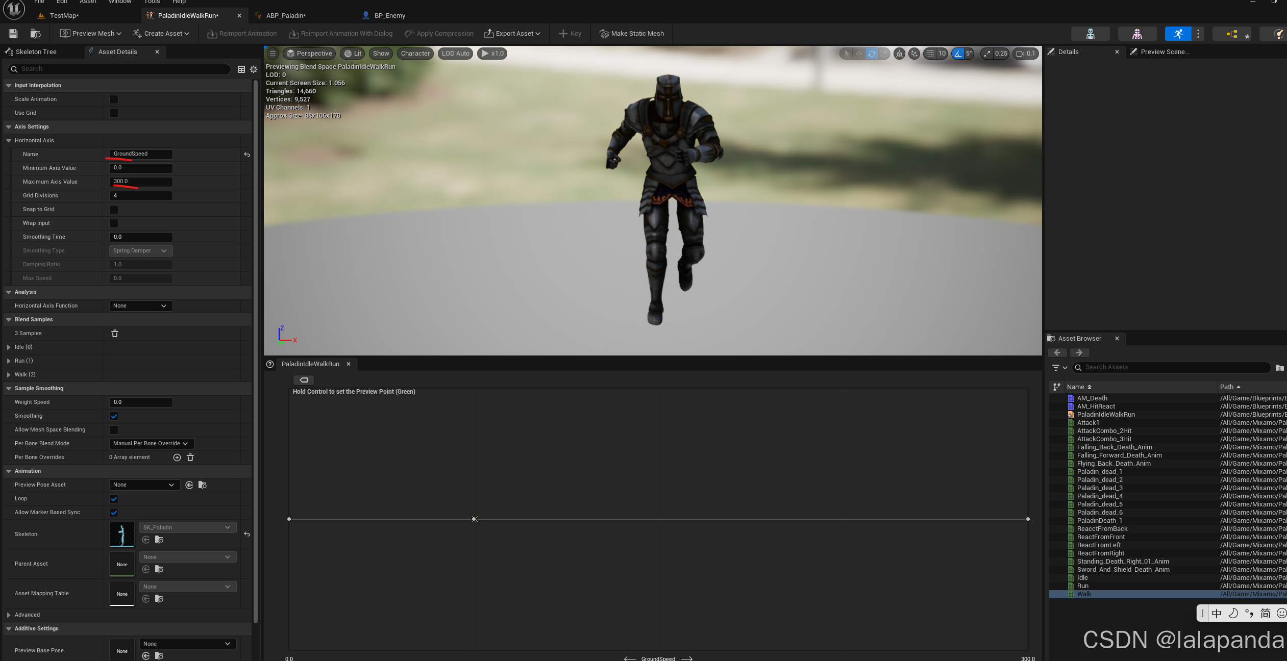Click the Maximum Axis Value input field
Viewport: 1287px width, 661px height.
click(x=141, y=182)
